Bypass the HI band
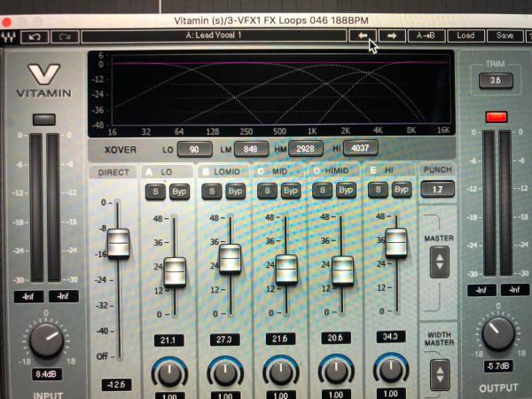Screen dimensions: 532x399 coord(402,190)
